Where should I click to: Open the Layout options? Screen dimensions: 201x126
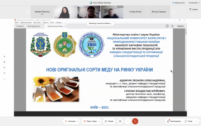point(193,9)
